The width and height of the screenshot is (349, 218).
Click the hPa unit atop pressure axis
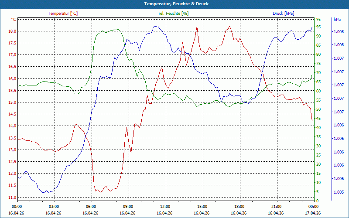point(337,19)
